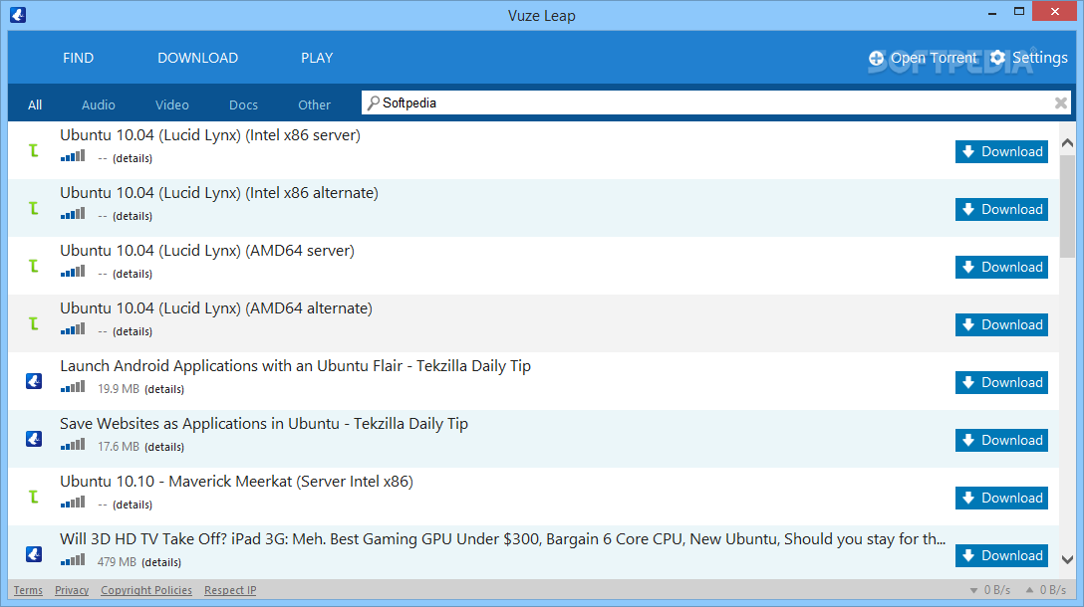Download Ubuntu 10.04 AMD64 alternate
Viewport: 1084px width, 607px height.
pyautogui.click(x=1001, y=324)
